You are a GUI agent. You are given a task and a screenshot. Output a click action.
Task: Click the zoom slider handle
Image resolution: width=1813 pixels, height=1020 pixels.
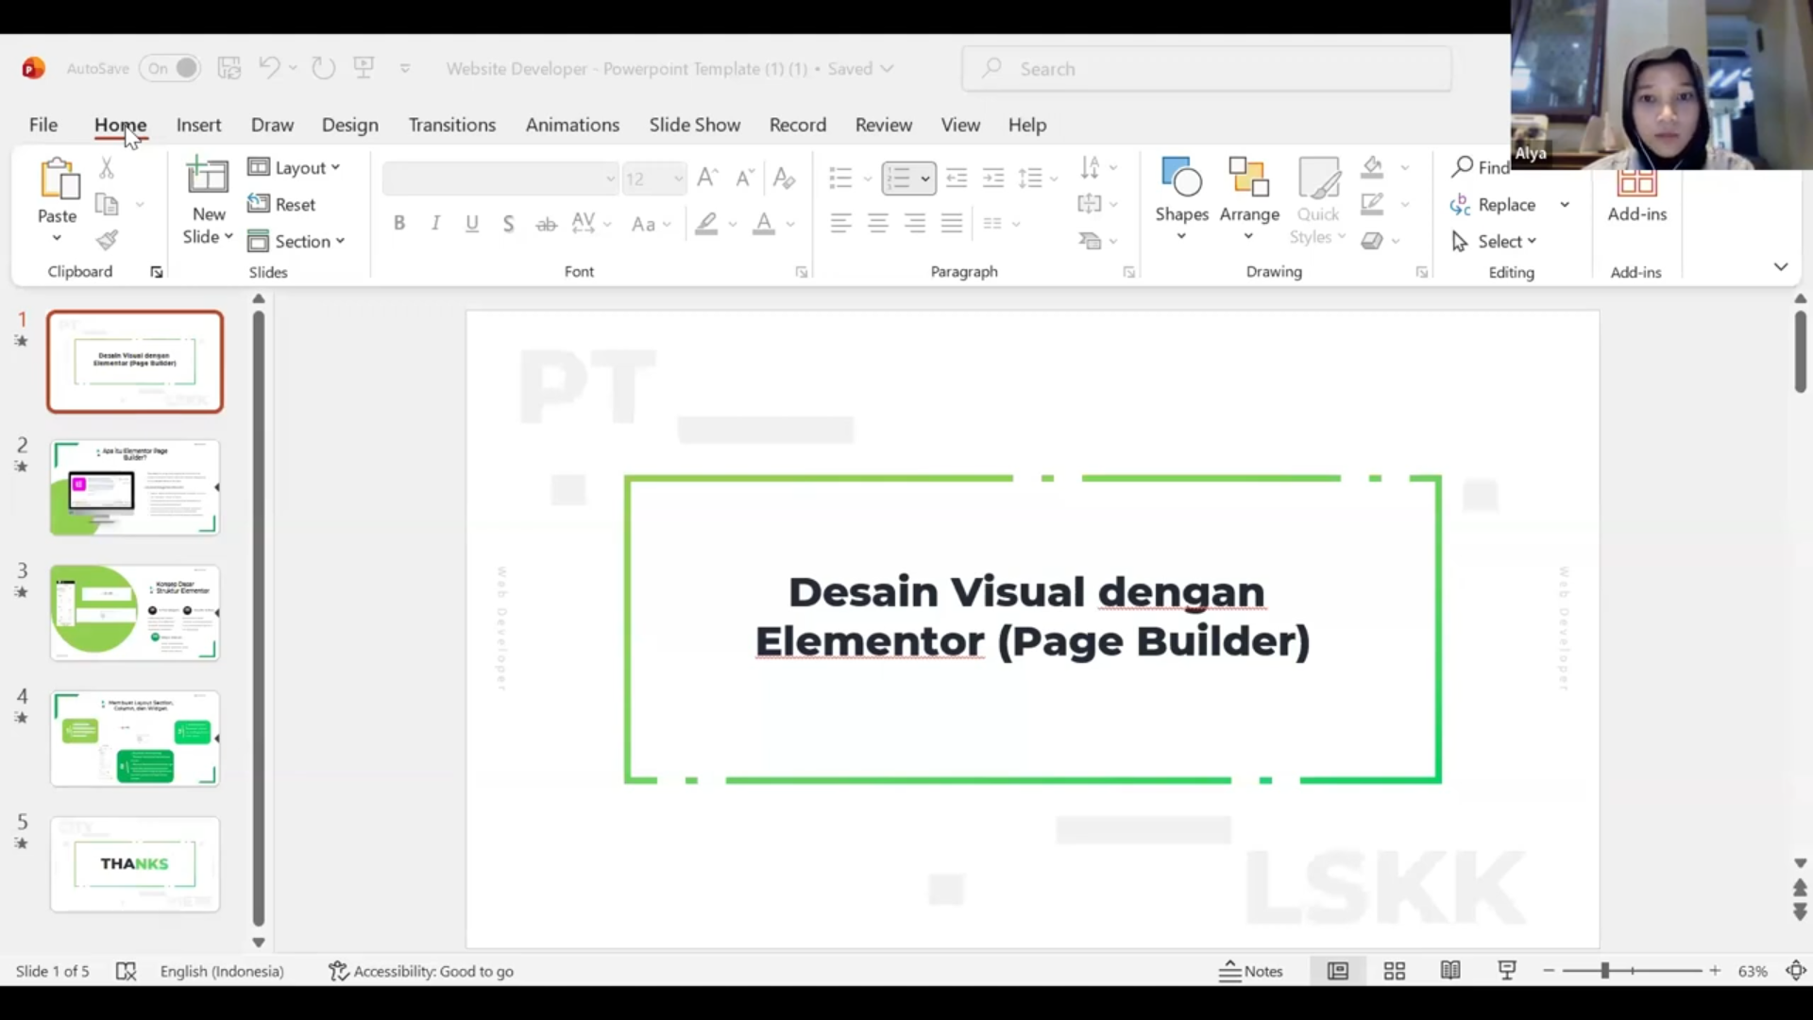pos(1604,971)
